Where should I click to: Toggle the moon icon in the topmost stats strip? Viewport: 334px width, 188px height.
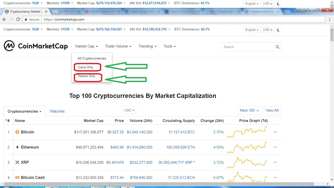tap(278, 4)
